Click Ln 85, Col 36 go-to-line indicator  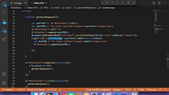[x=98, y=90]
